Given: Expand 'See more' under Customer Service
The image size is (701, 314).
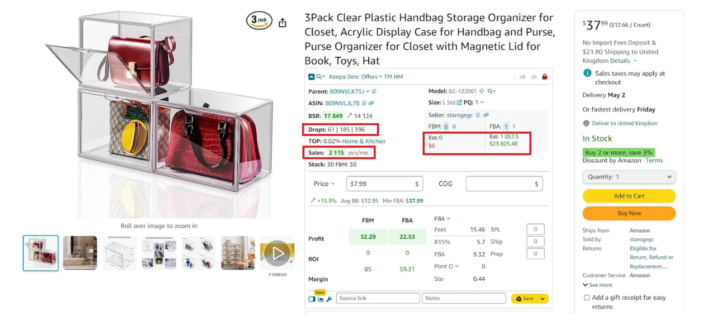Looking at the screenshot, I should pos(597,285).
